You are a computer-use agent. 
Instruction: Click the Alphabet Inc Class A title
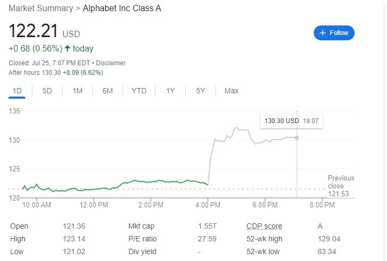(122, 8)
